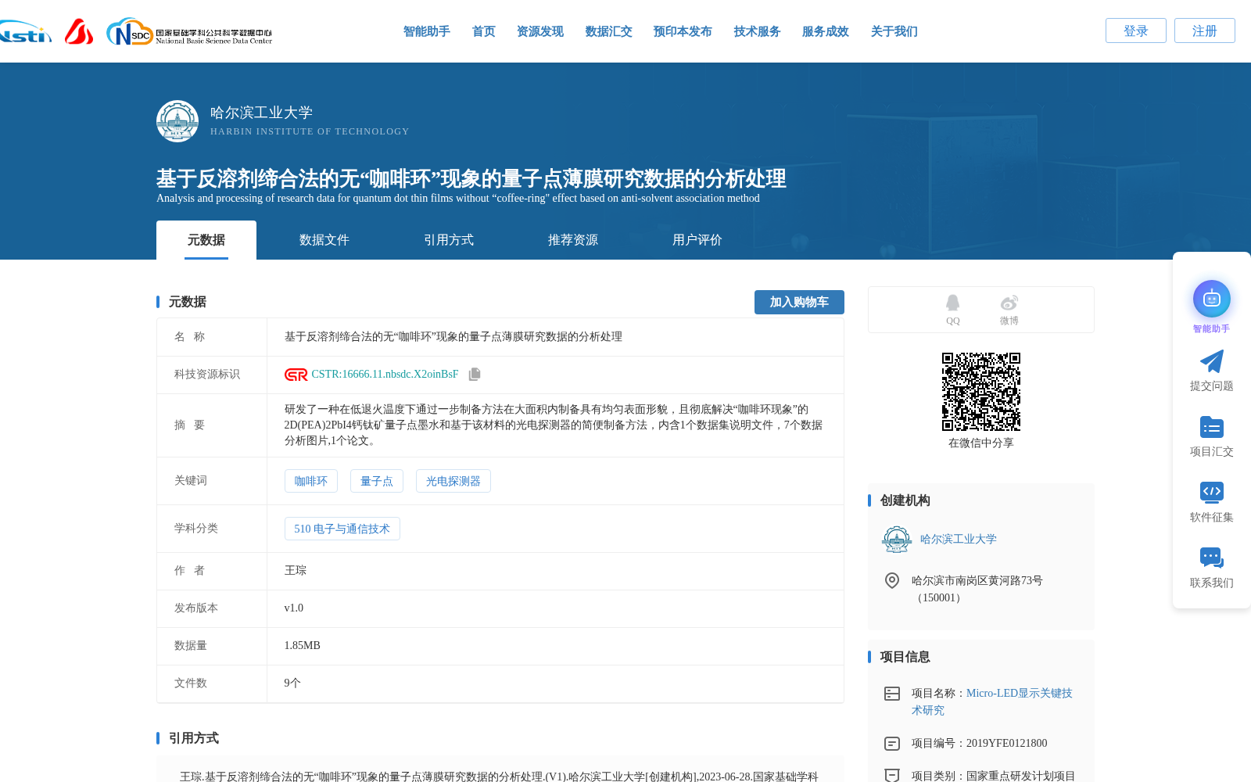Open the 智能助手 robot icon in sidebar
The width and height of the screenshot is (1251, 782).
pyautogui.click(x=1212, y=299)
